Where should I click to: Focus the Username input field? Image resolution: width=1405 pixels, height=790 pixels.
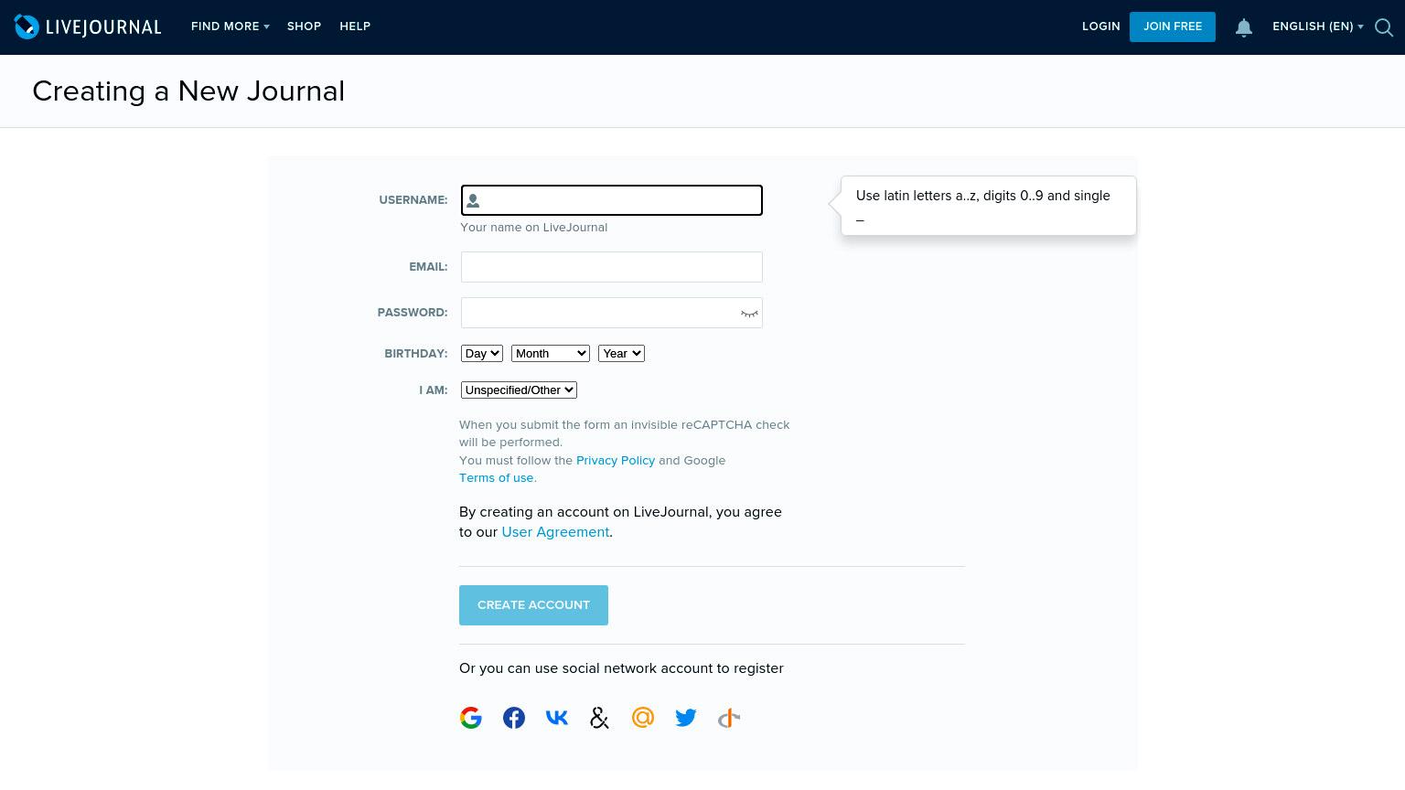tap(611, 200)
